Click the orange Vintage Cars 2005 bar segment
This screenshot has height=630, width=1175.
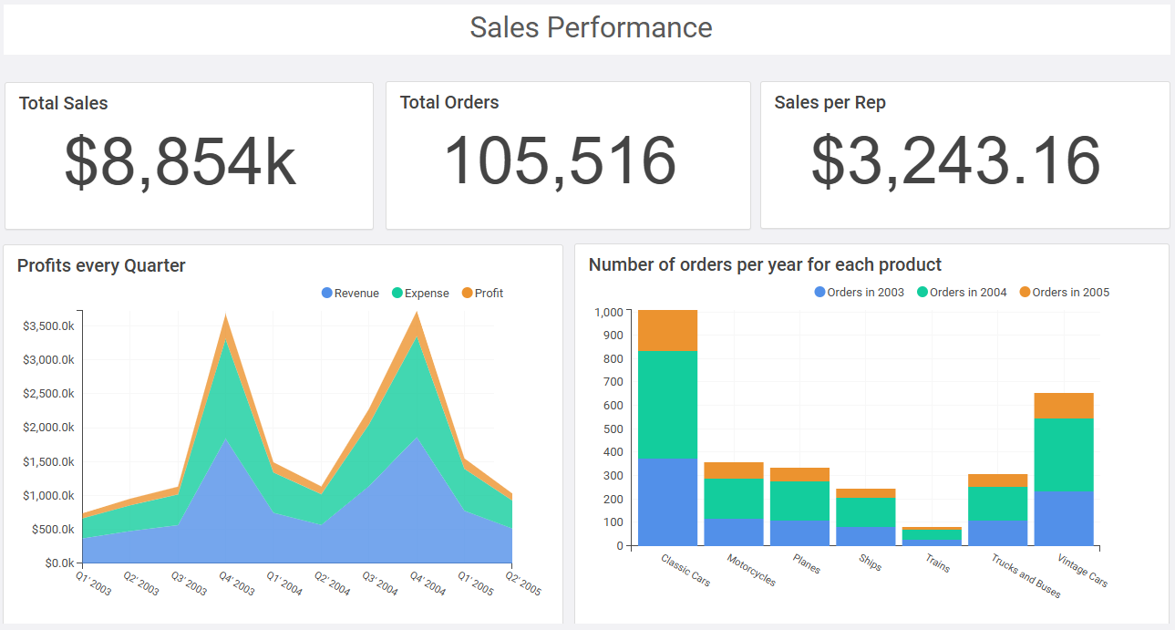[1064, 406]
